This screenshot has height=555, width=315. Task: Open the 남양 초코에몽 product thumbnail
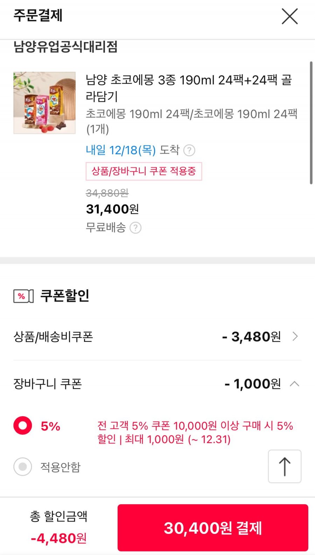[x=44, y=103]
